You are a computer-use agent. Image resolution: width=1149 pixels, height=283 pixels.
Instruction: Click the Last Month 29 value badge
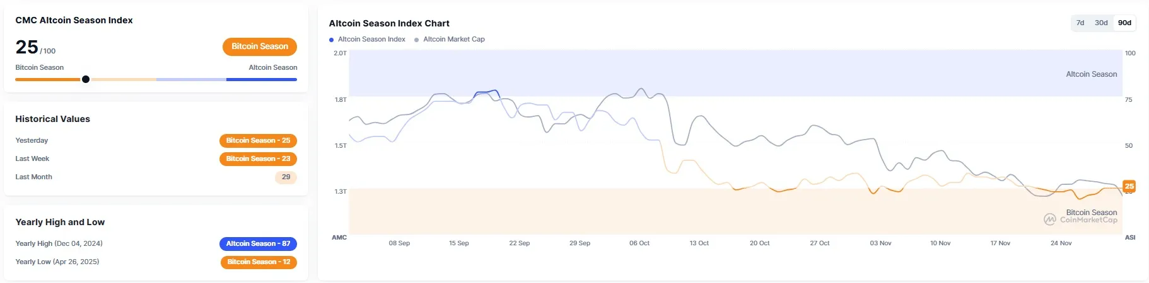click(x=286, y=177)
